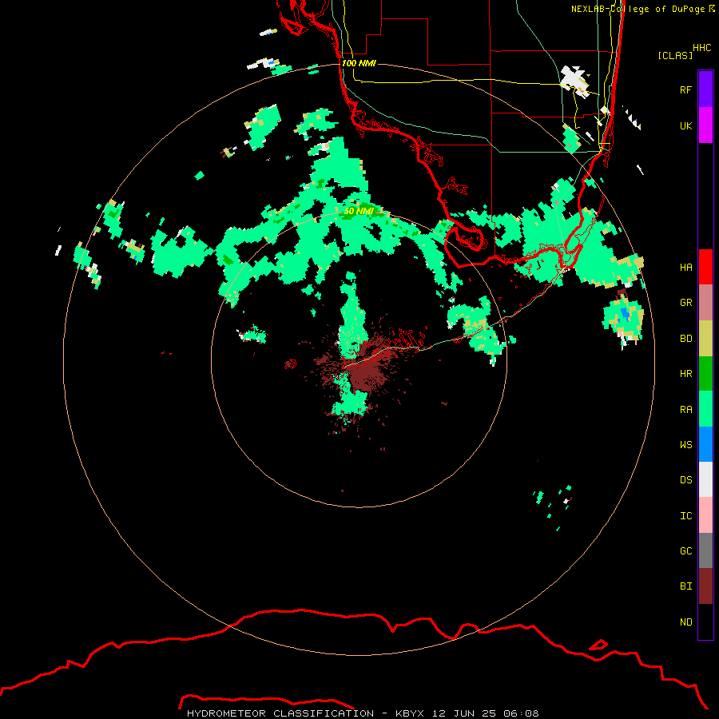The width and height of the screenshot is (719, 719).
Task: Click the HR dark green legend swatch
Action: pos(705,374)
